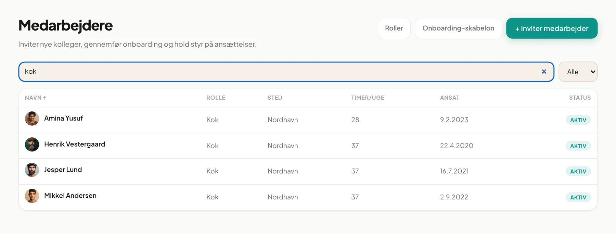Click hire date 9.2.2023
The image size is (616, 234).
(x=454, y=120)
